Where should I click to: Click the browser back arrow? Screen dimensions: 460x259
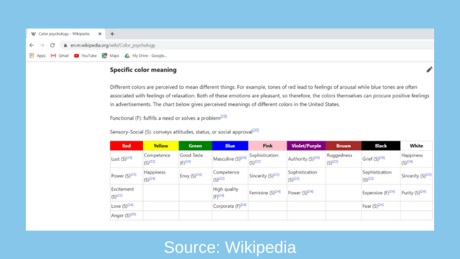[x=32, y=45]
